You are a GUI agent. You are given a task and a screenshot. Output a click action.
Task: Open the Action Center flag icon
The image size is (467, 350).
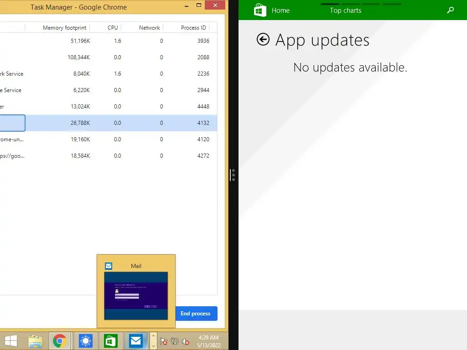point(164,341)
